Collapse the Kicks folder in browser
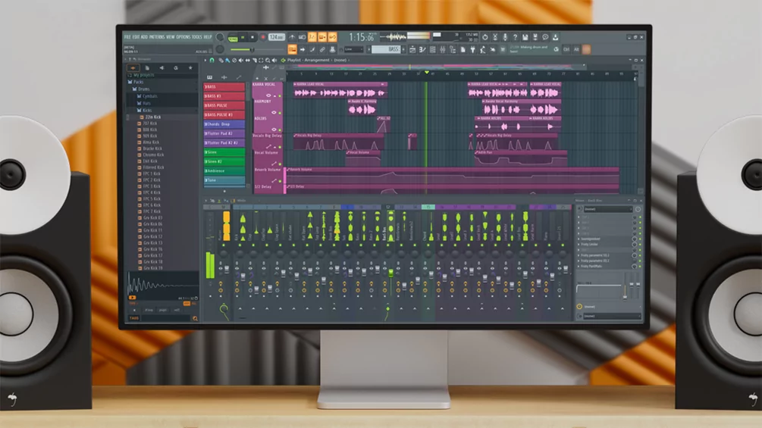The width and height of the screenshot is (762, 428). point(147,111)
